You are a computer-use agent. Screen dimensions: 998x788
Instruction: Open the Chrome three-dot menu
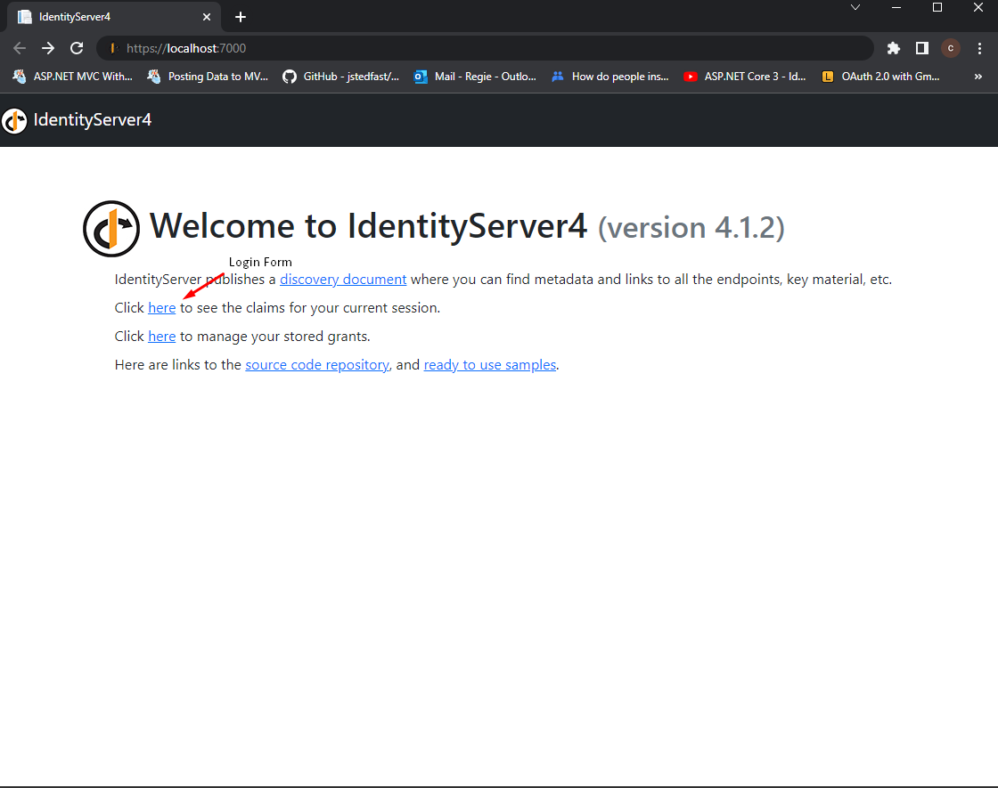980,48
